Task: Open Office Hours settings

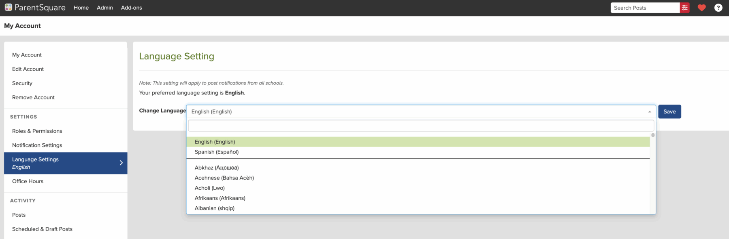Action: click(28, 181)
